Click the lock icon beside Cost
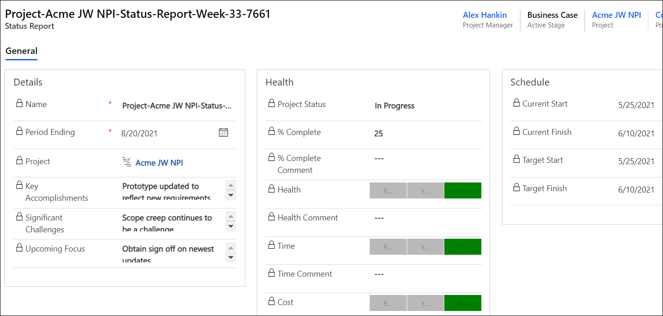The image size is (663, 316). coord(271,301)
